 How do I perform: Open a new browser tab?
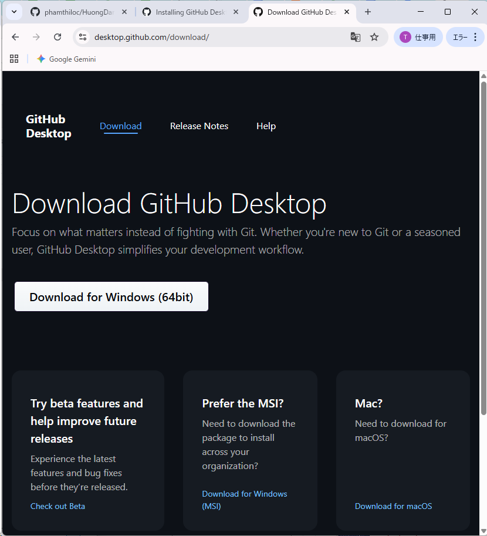(x=368, y=12)
